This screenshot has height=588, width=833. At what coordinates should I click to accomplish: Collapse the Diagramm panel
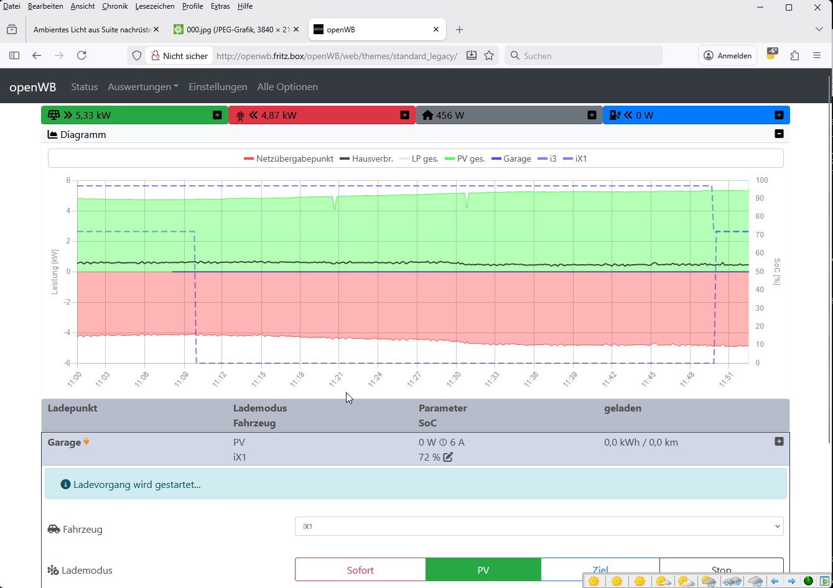779,134
